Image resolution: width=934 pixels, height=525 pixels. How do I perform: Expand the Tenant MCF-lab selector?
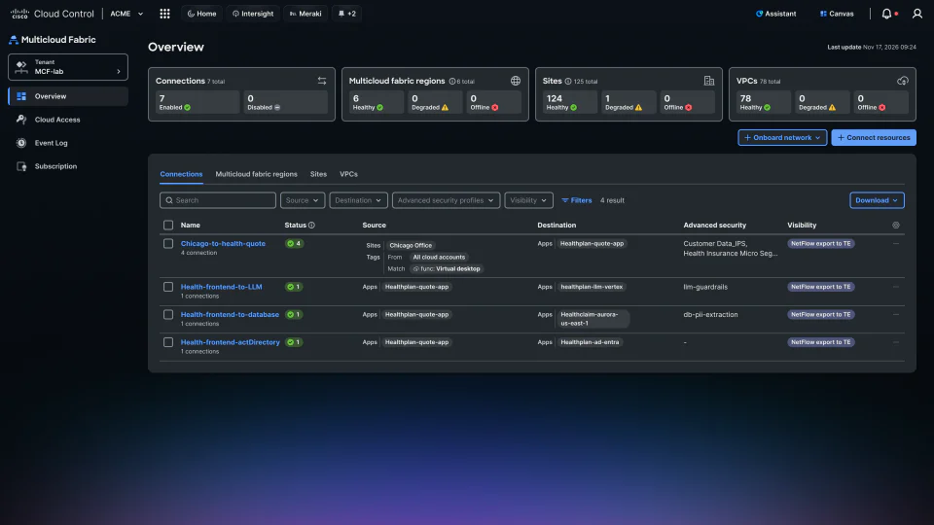pyautogui.click(x=68, y=67)
